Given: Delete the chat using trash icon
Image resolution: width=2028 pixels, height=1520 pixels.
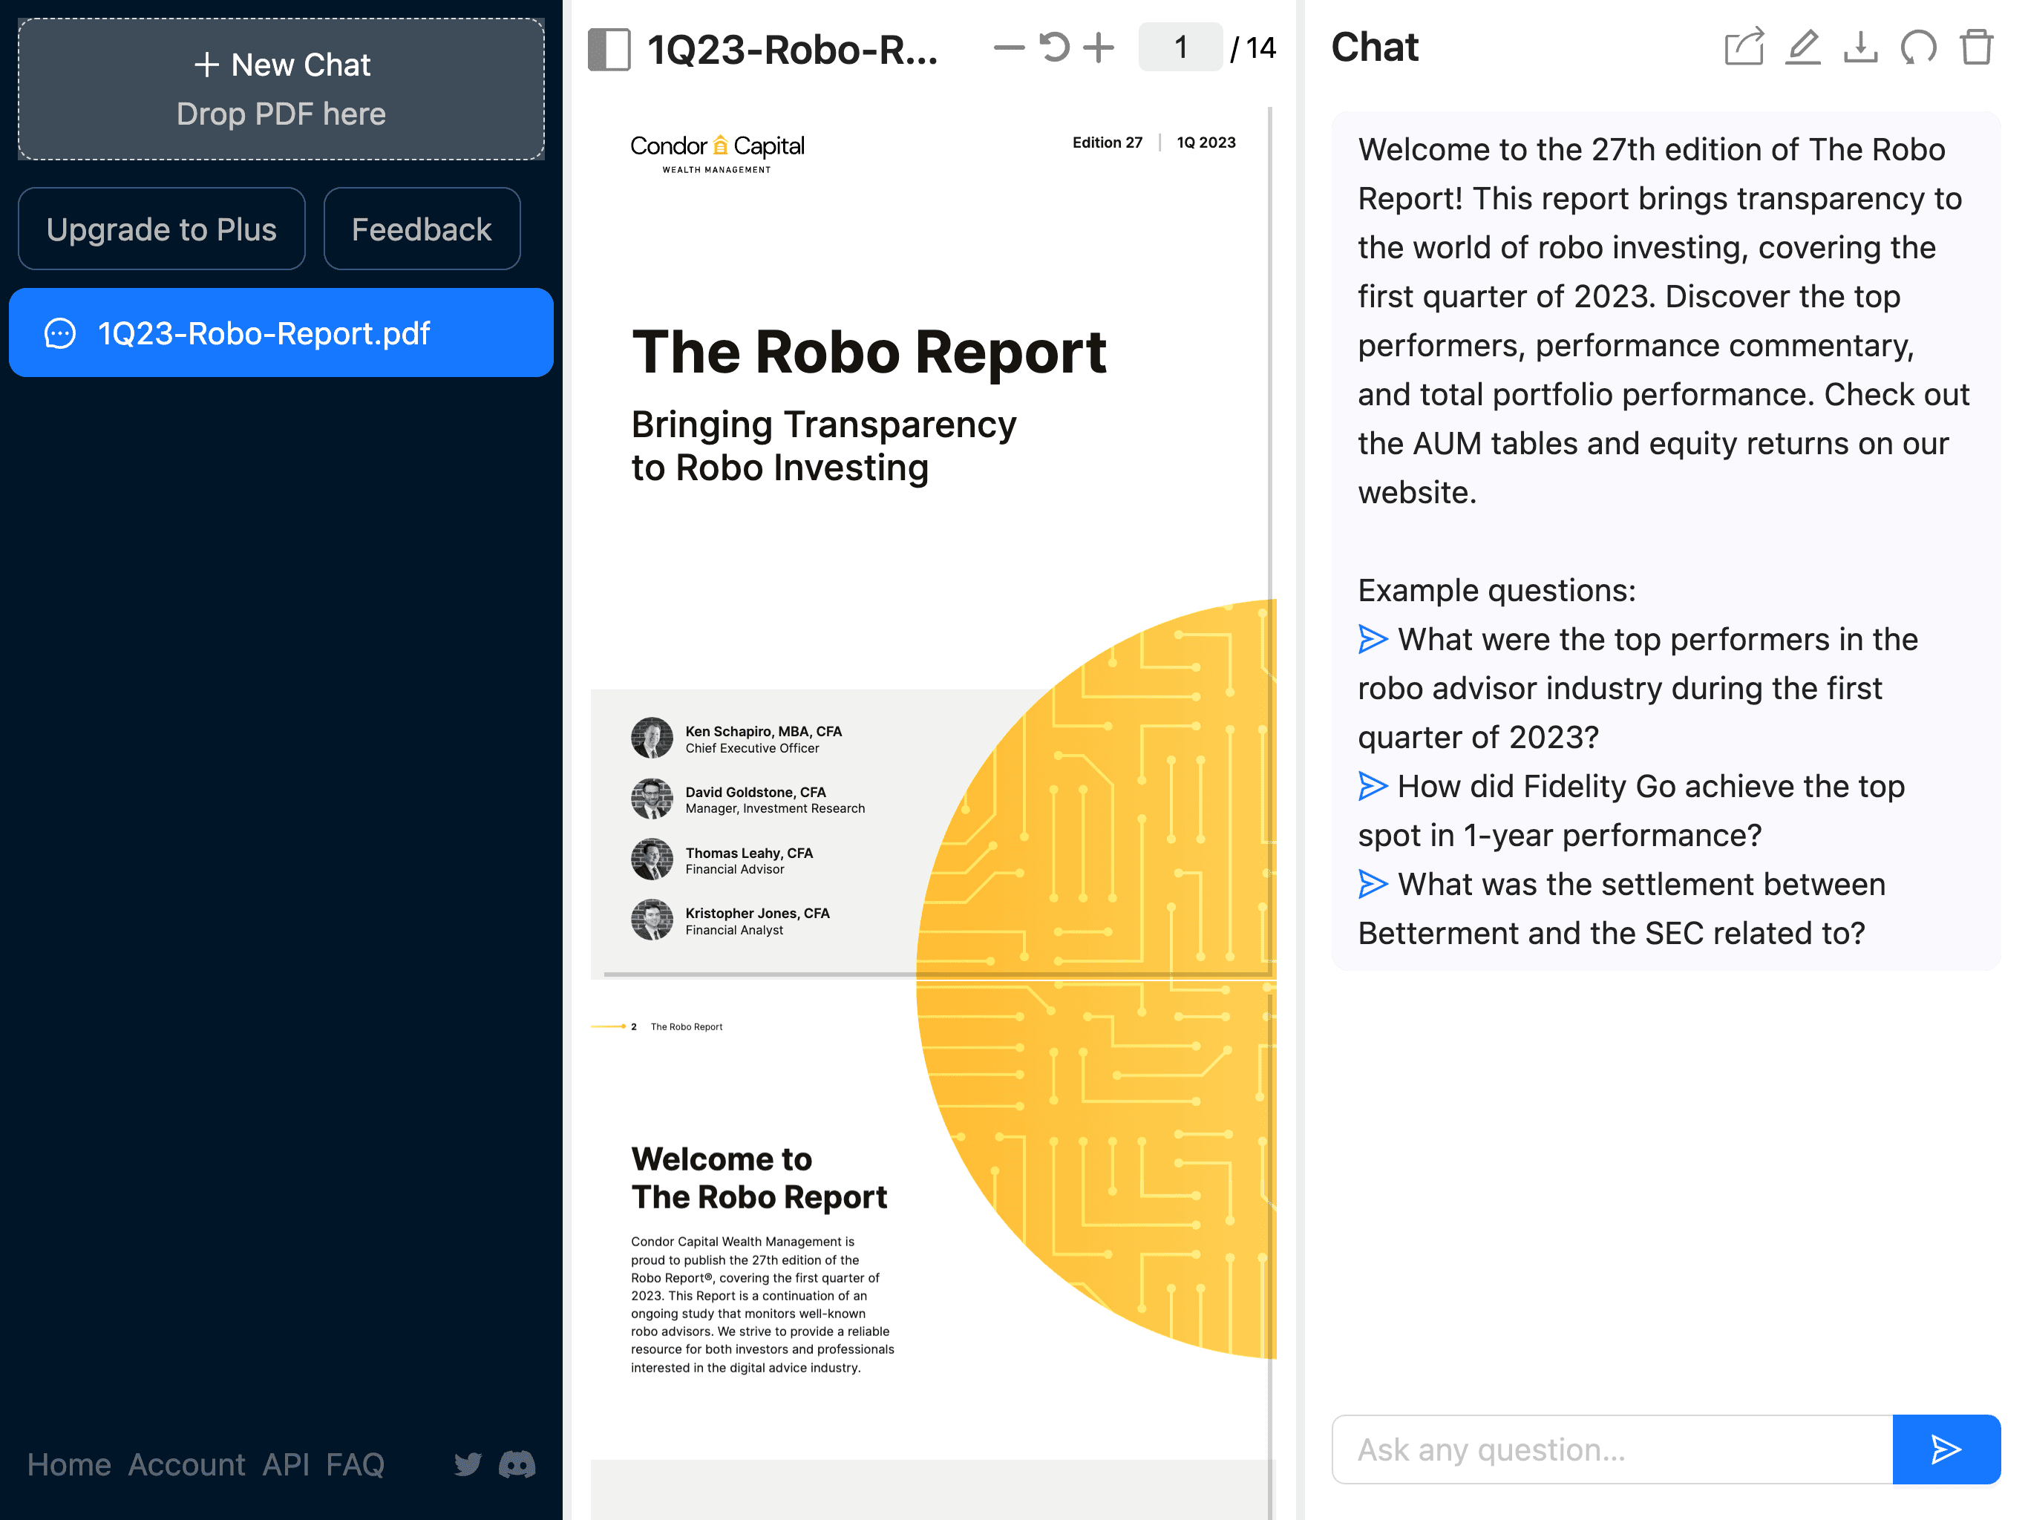Looking at the screenshot, I should click(1976, 47).
